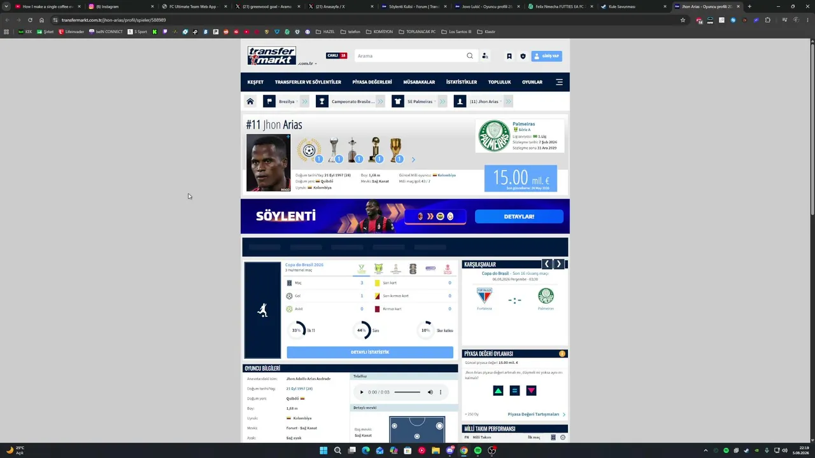Open the golden cup trophy icon
This screenshot has width=815, height=458.
click(x=395, y=150)
